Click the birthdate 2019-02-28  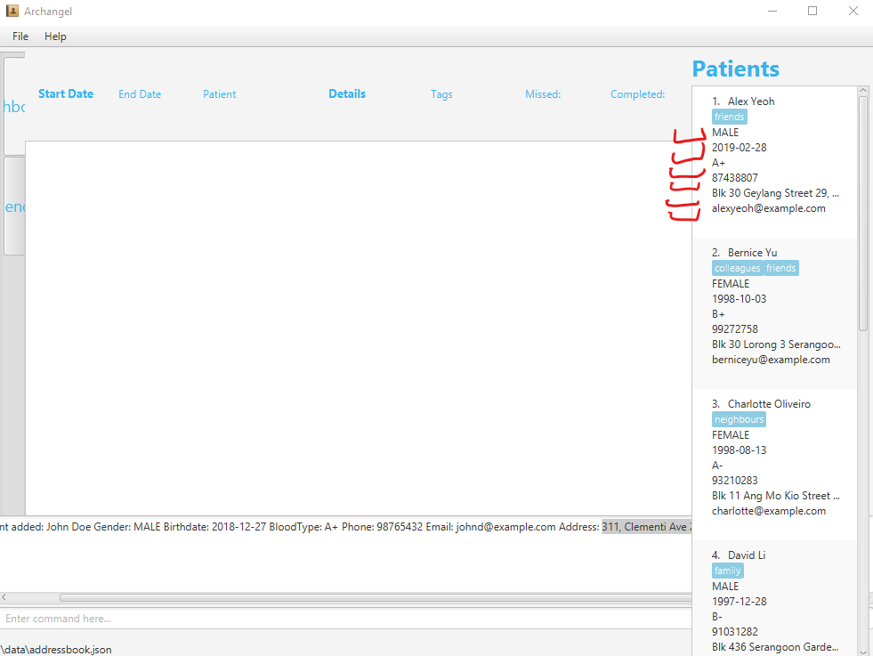tap(740, 148)
